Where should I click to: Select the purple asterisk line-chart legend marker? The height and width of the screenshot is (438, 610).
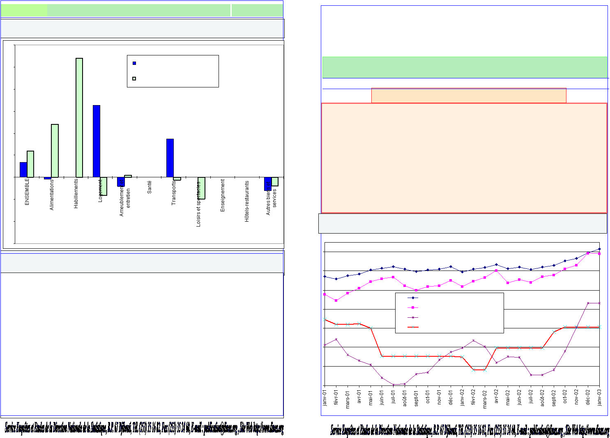coord(413,317)
